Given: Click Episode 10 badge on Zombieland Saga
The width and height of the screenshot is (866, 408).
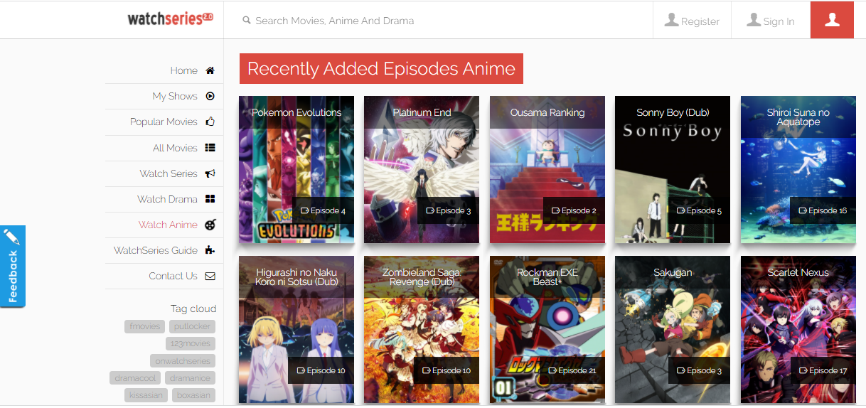Looking at the screenshot, I should 447,370.
